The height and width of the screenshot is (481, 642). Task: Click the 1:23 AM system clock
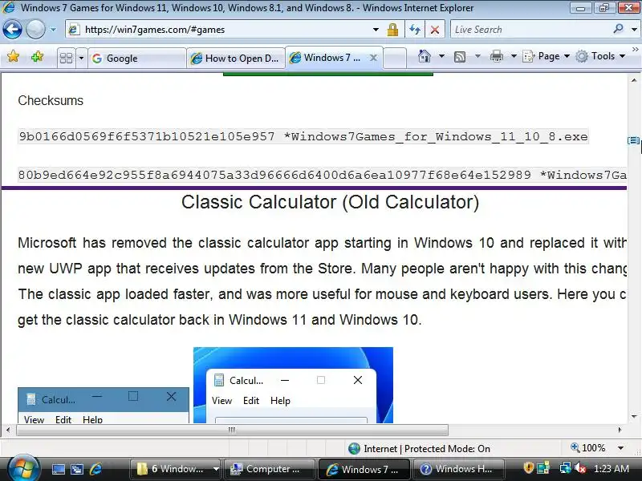click(x=612, y=469)
